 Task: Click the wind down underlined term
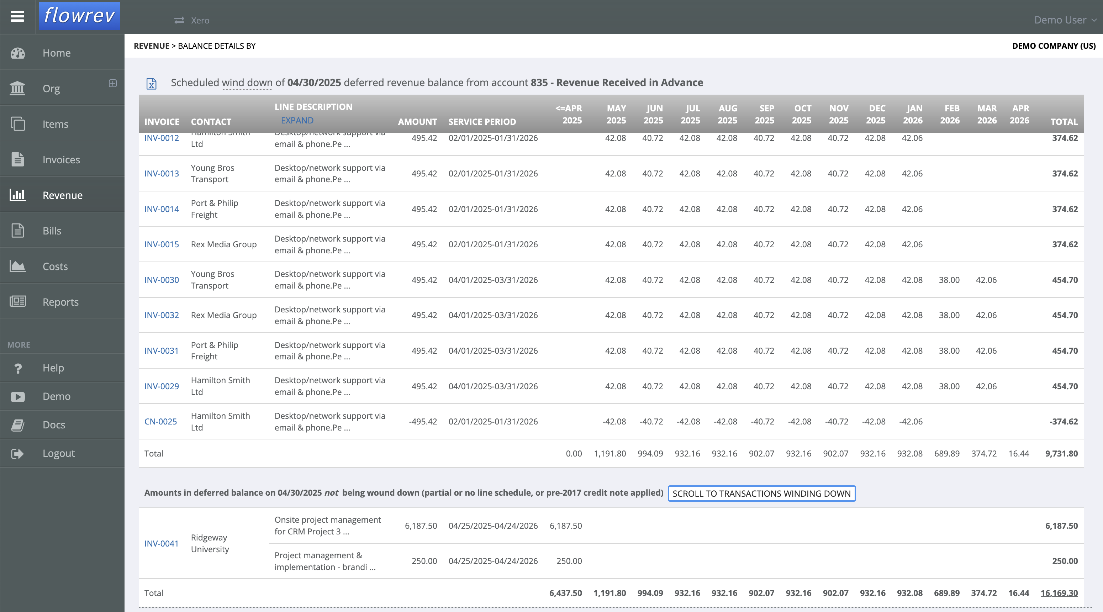(247, 82)
